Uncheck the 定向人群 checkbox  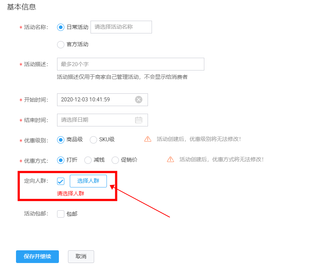click(x=60, y=181)
